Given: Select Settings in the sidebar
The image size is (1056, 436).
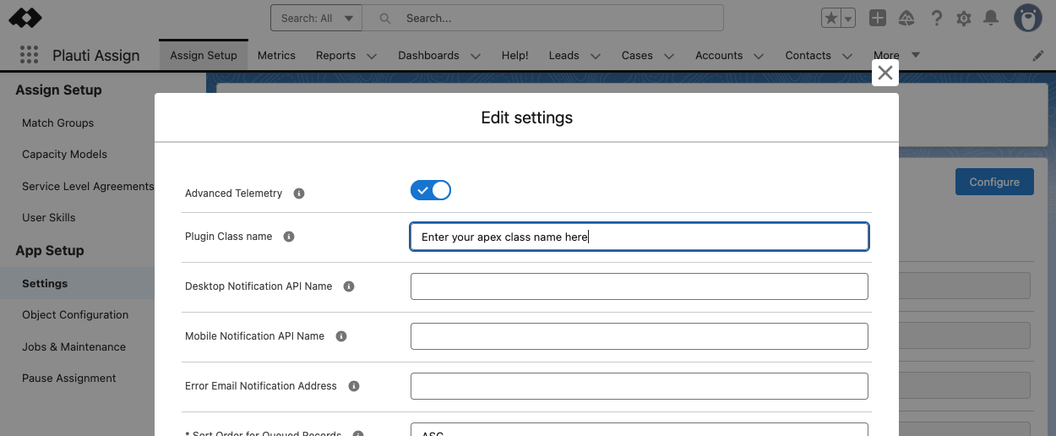Looking at the screenshot, I should [x=45, y=283].
